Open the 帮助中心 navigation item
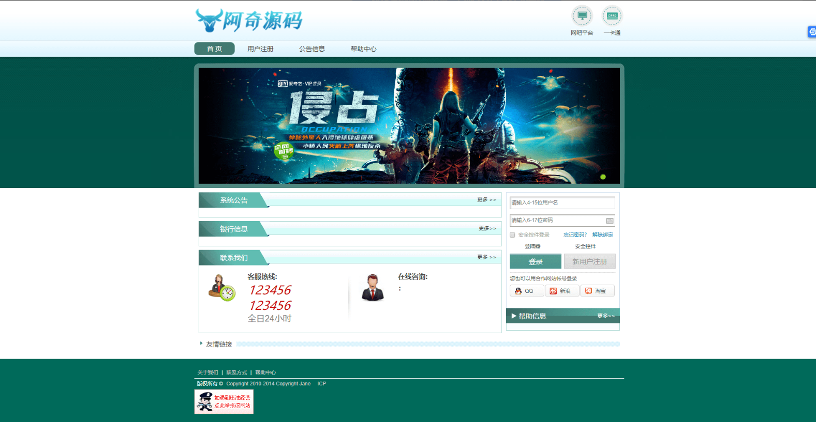Image resolution: width=816 pixels, height=422 pixels. (364, 49)
